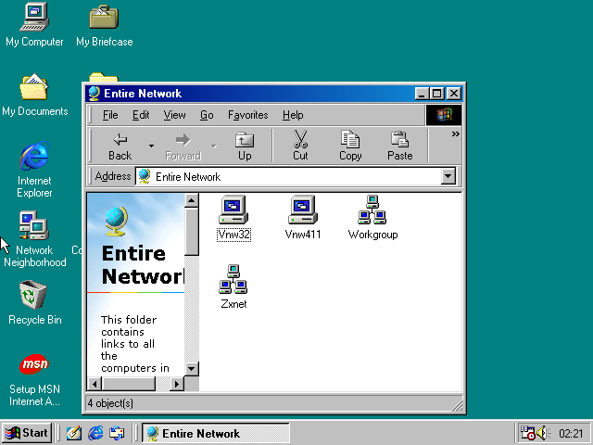Image resolution: width=593 pixels, height=445 pixels.
Task: Click the Address field showing Entire Network
Action: pos(288,176)
